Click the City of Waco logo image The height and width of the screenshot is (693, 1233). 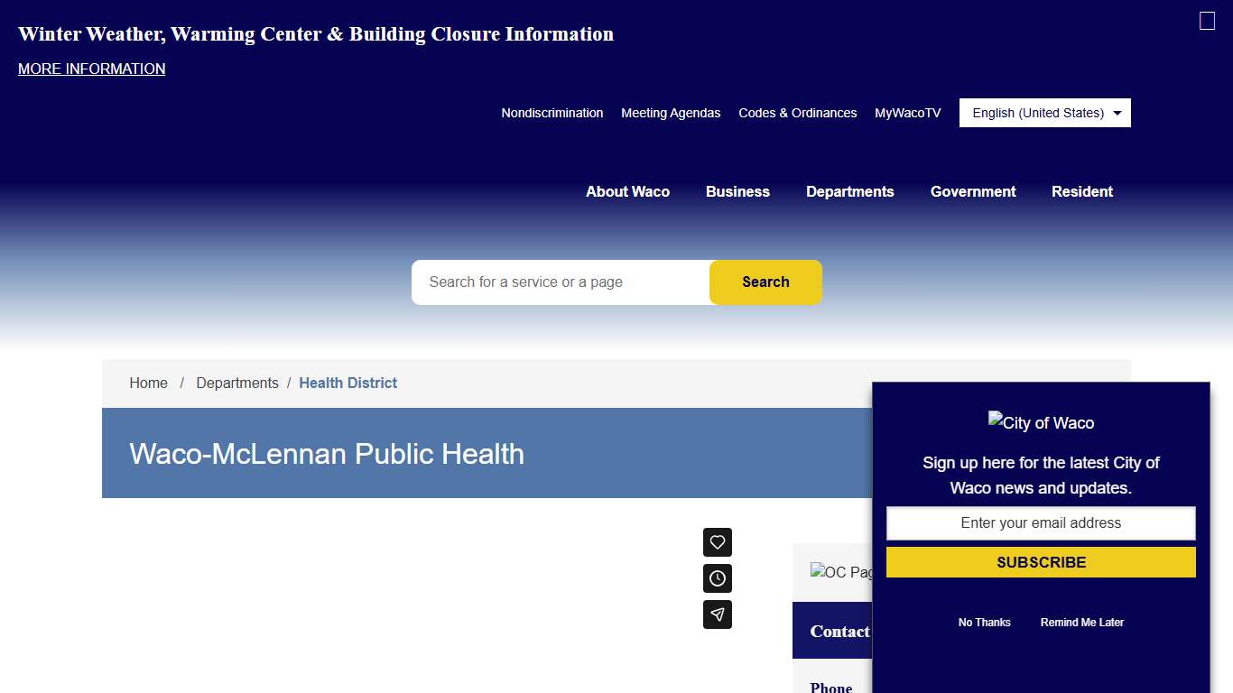1041,422
